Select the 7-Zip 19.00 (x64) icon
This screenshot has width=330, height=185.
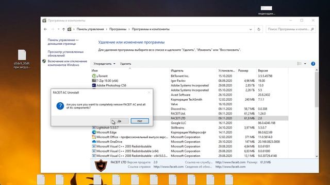[x=94, y=81]
